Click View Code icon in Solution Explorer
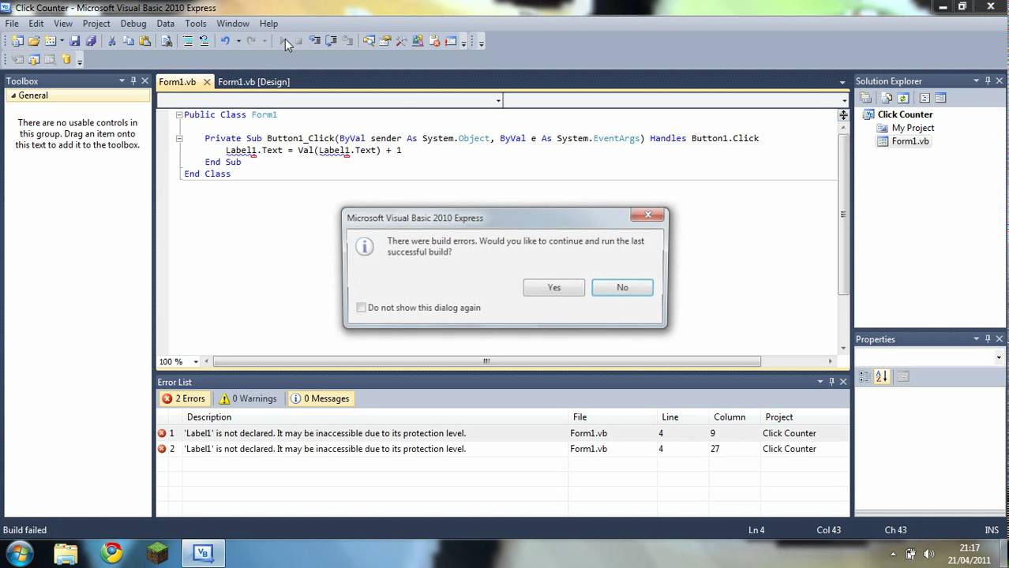This screenshot has height=568, width=1009. 925,98
